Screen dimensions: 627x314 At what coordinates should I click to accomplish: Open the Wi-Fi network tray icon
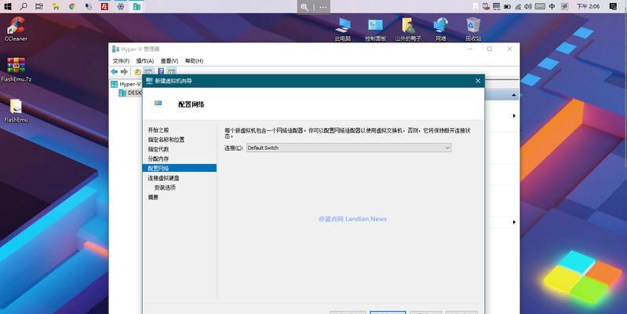[518, 6]
